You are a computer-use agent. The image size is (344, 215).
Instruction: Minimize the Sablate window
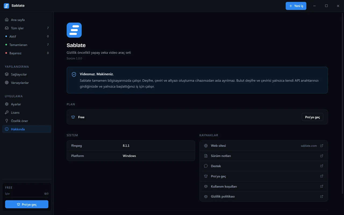(x=314, y=6)
